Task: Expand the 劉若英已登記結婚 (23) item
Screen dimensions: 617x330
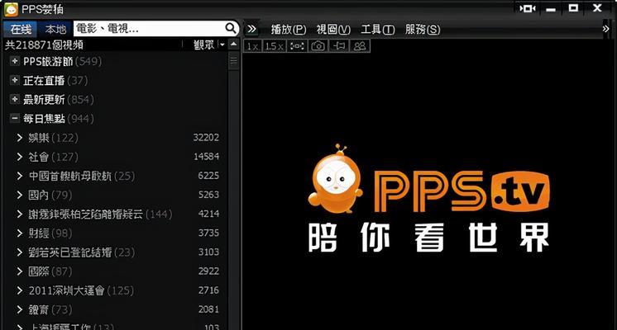Action: pos(20,252)
